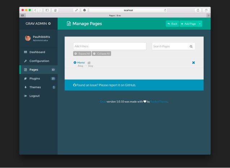Click Collapse All button

click(x=101, y=54)
